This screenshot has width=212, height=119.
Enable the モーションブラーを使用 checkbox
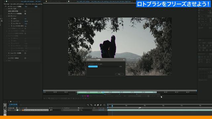(25, 53)
